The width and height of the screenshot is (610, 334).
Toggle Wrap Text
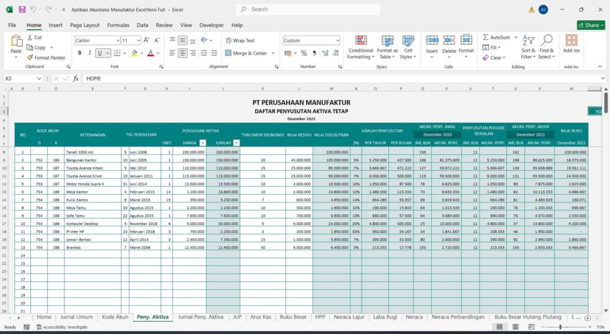pyautogui.click(x=240, y=40)
